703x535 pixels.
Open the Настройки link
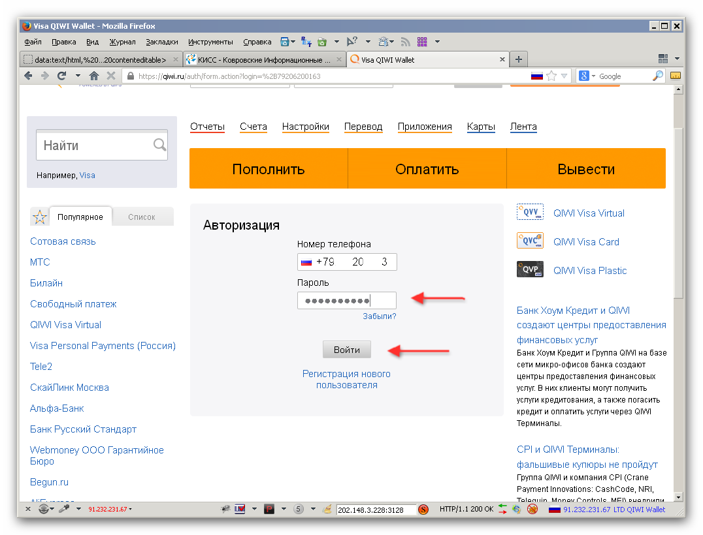pyautogui.click(x=305, y=127)
